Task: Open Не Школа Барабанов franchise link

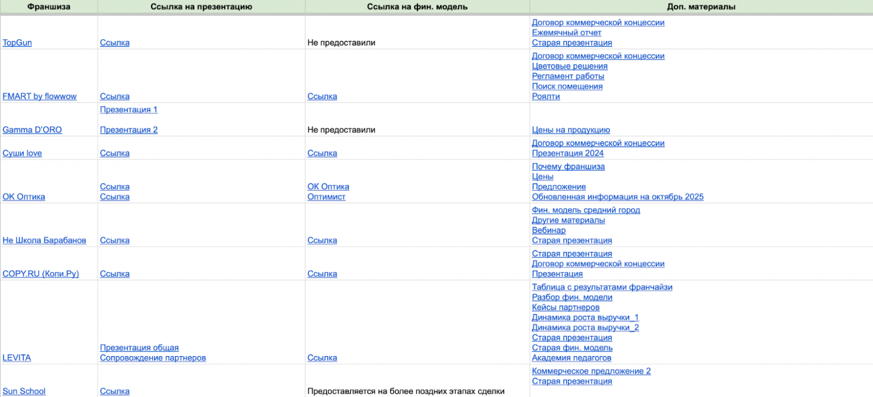Action: click(45, 241)
